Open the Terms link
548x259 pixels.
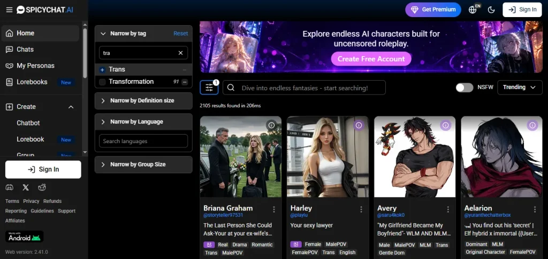[x=12, y=201]
